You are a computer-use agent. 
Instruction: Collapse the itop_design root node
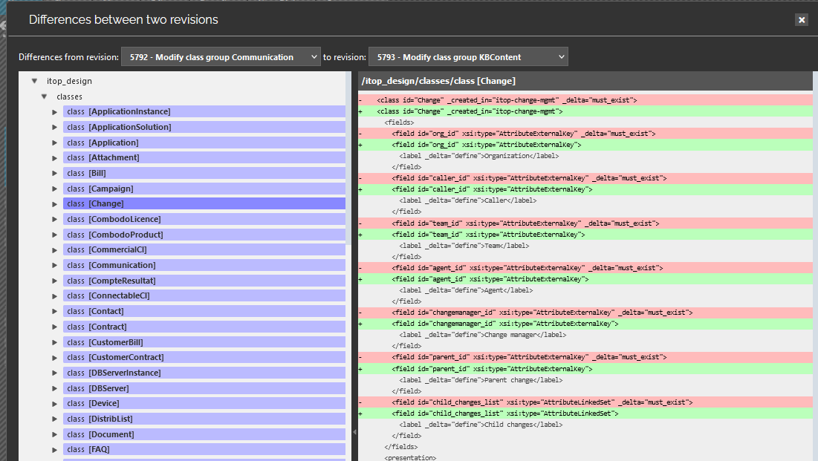click(34, 81)
